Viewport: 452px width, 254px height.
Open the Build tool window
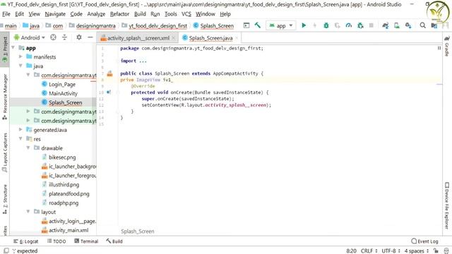tap(114, 241)
